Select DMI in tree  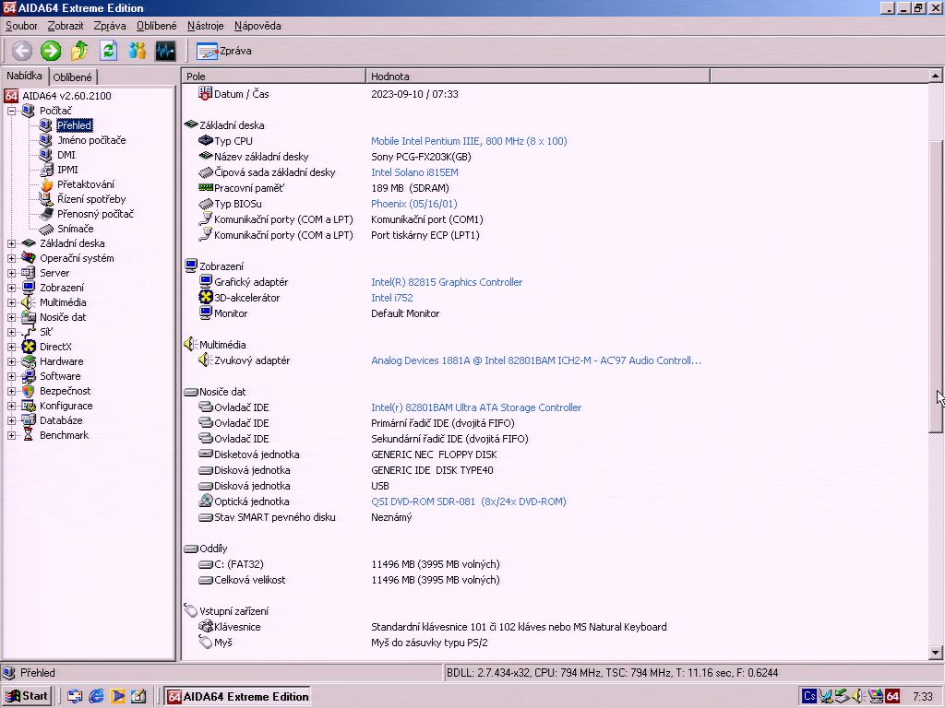66,155
